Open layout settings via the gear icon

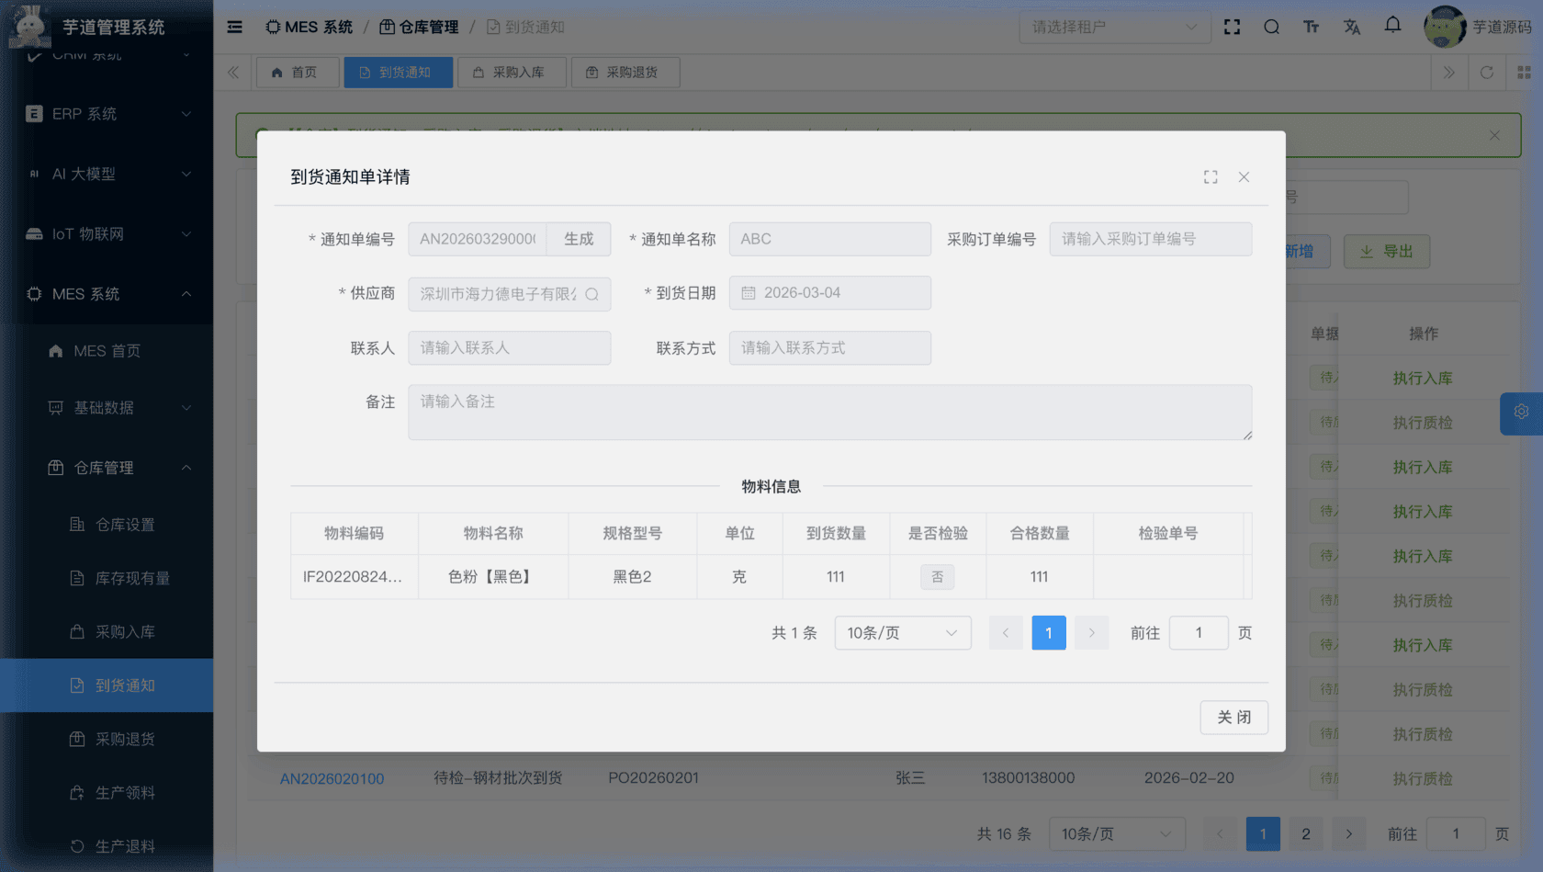pyautogui.click(x=1521, y=413)
